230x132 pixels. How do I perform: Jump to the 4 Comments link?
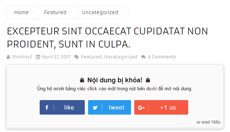click(x=162, y=57)
